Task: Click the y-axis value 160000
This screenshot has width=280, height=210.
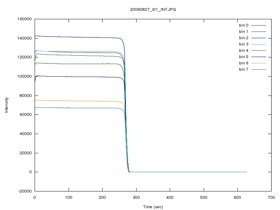Action: tap(24, 19)
